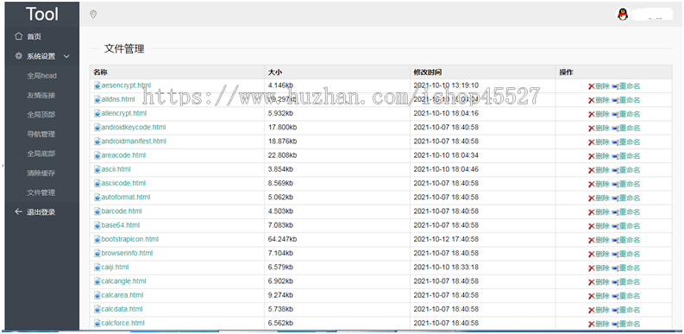Rename androidkeycode.html via 重命名
The image size is (684, 334).
[x=626, y=128]
